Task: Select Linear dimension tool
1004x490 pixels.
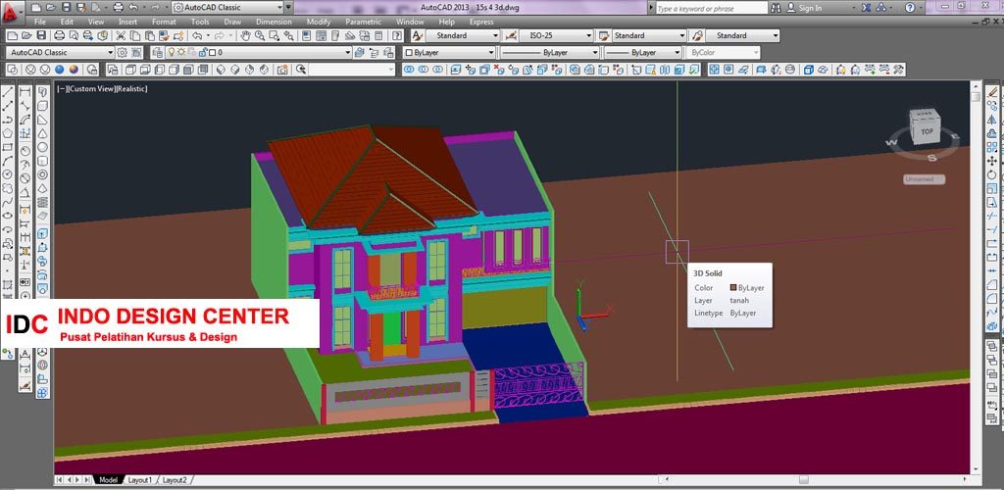Action: [25, 92]
